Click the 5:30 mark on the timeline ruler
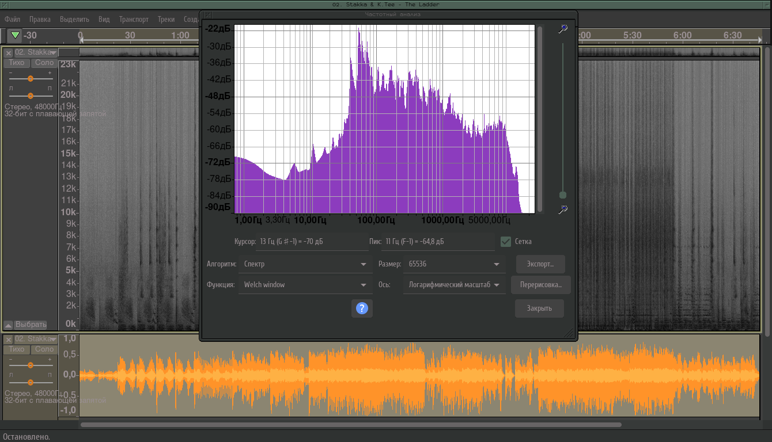The height and width of the screenshot is (442, 772). point(632,36)
